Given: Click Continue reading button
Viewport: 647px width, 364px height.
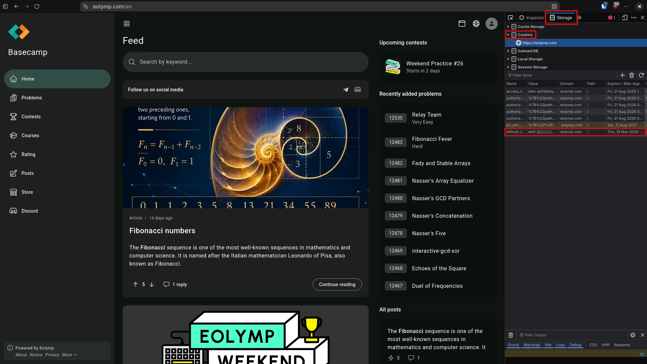Looking at the screenshot, I should click(337, 284).
